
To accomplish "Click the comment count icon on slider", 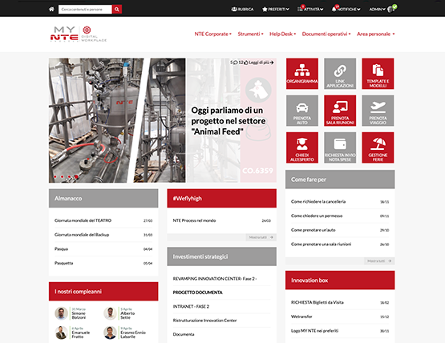I will point(235,63).
